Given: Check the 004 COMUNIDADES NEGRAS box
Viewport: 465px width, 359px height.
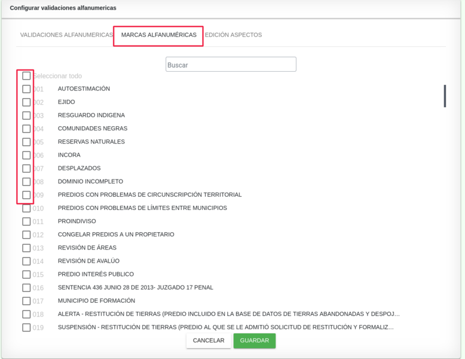Looking at the screenshot, I should pyautogui.click(x=26, y=129).
